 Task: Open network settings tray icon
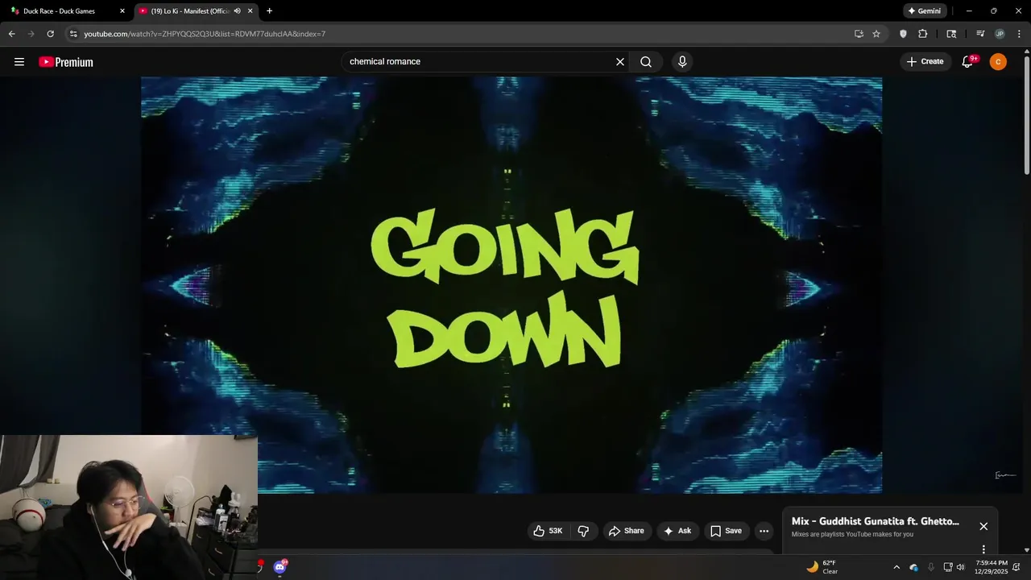[948, 567]
